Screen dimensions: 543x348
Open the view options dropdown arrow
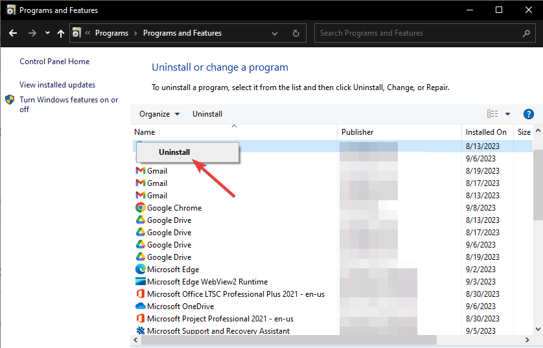508,114
